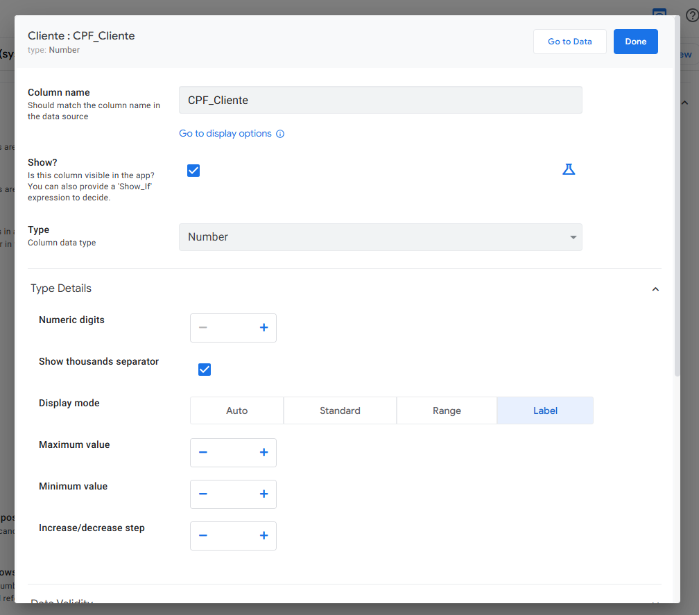Increase Minimum value with plus icon
The image size is (699, 615).
click(x=264, y=494)
